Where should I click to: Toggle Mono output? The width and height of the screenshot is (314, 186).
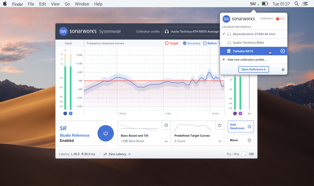tap(241, 140)
